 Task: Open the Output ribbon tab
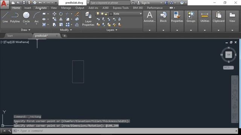point(80,8)
